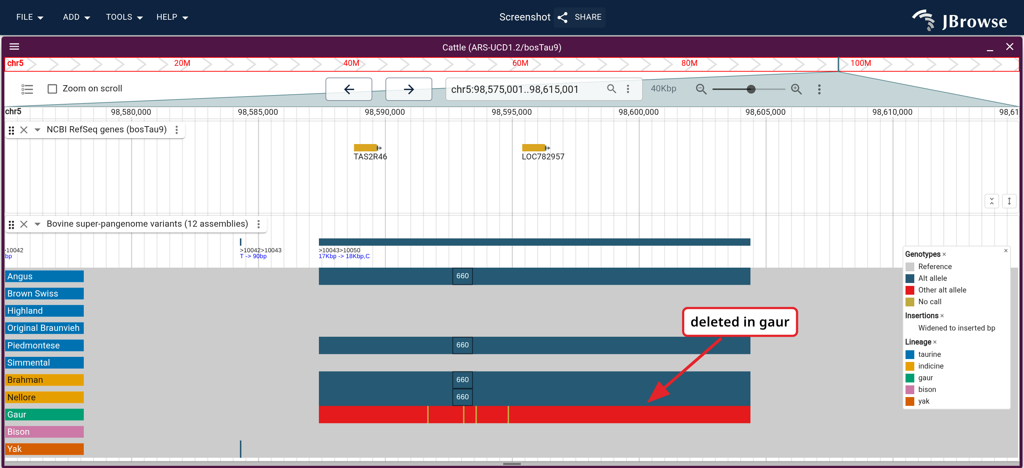Open the ADD menu
Screen dimensions: 1024x468
(x=76, y=17)
